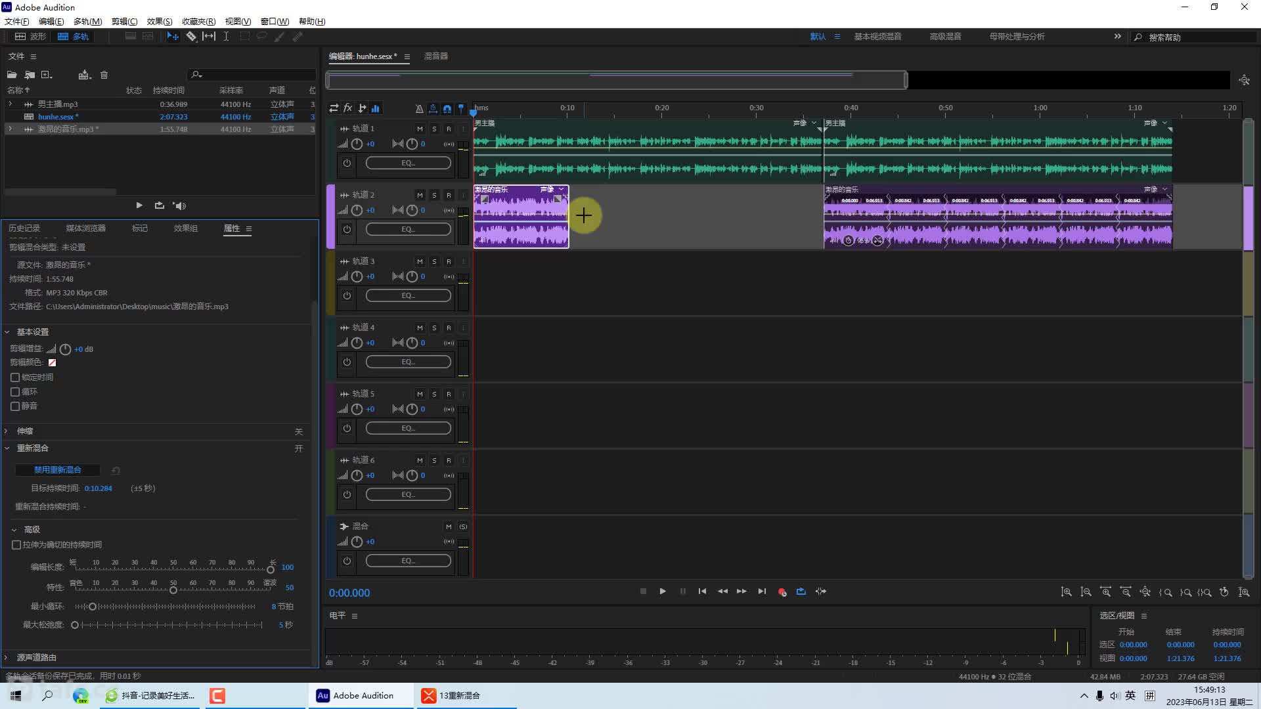Select 基本视频混音 workspace

click(x=877, y=37)
